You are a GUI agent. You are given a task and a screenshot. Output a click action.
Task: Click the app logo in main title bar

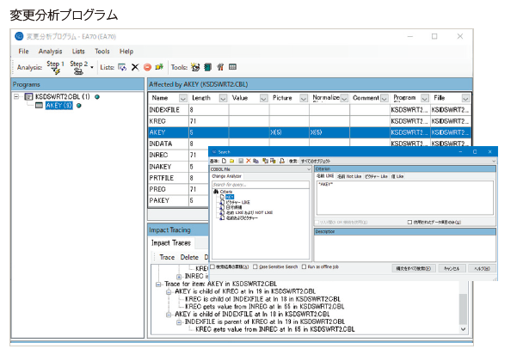tap(20, 36)
